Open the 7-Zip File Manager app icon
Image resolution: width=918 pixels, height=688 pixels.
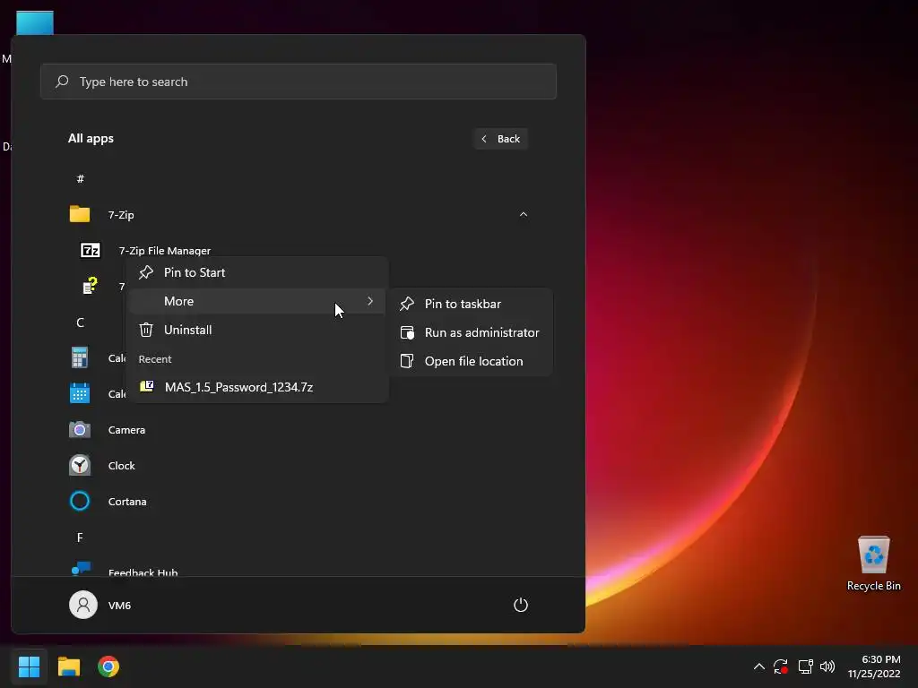coord(91,251)
